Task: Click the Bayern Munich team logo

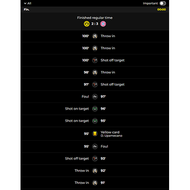Action: (103, 24)
